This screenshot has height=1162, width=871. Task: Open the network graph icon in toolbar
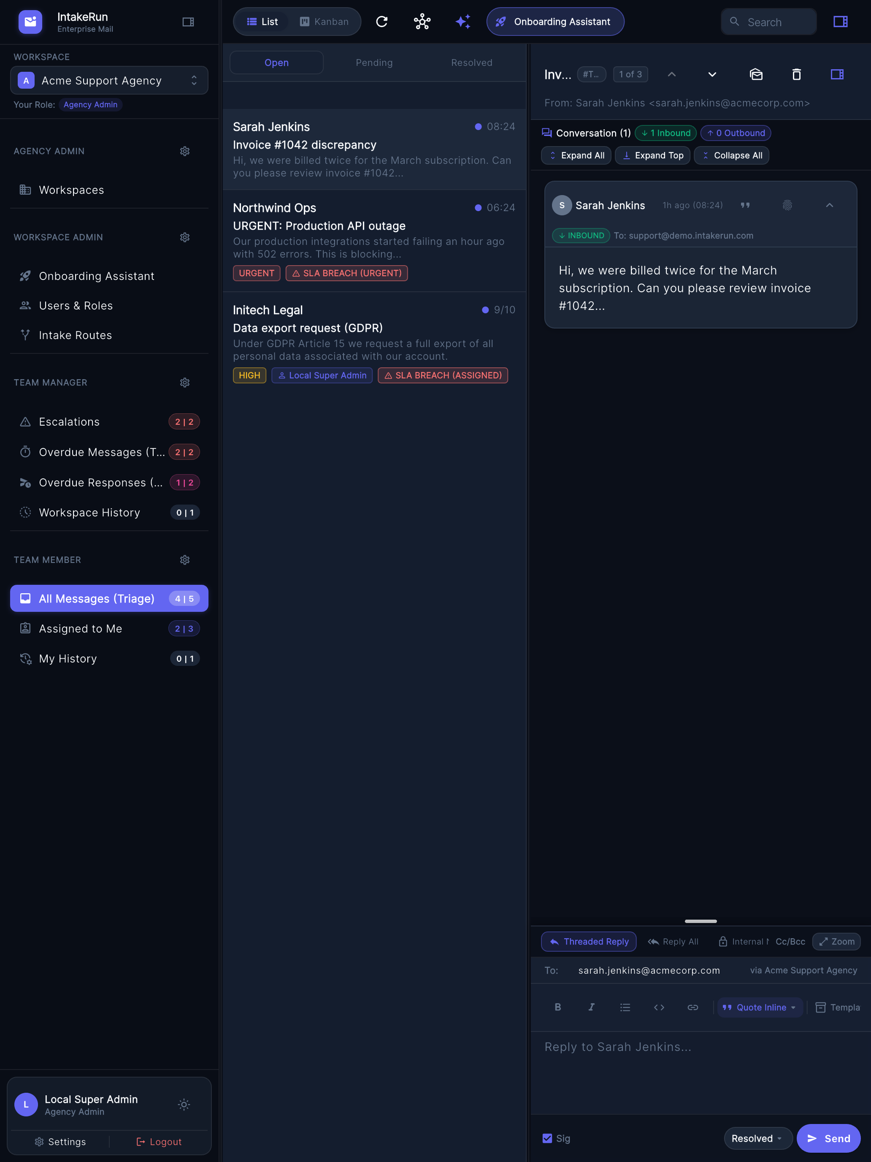(422, 22)
